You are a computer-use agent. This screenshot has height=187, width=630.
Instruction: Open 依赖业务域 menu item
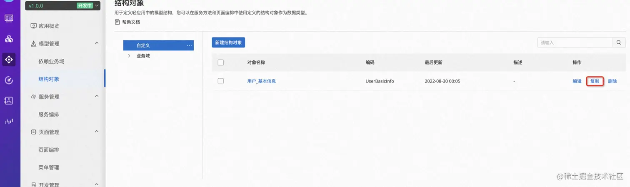tap(51, 61)
